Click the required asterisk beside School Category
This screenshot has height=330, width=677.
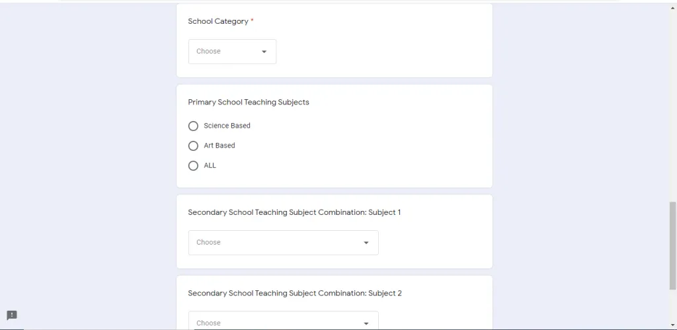click(252, 21)
